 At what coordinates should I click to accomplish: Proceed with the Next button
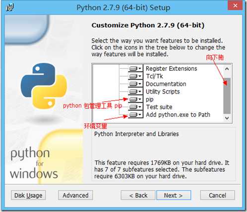click(174, 195)
